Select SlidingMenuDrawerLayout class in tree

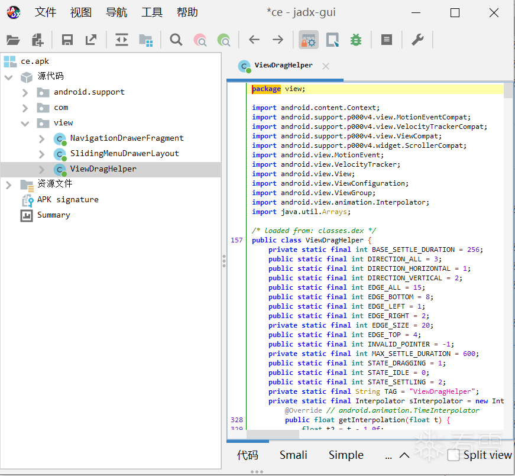click(x=124, y=154)
